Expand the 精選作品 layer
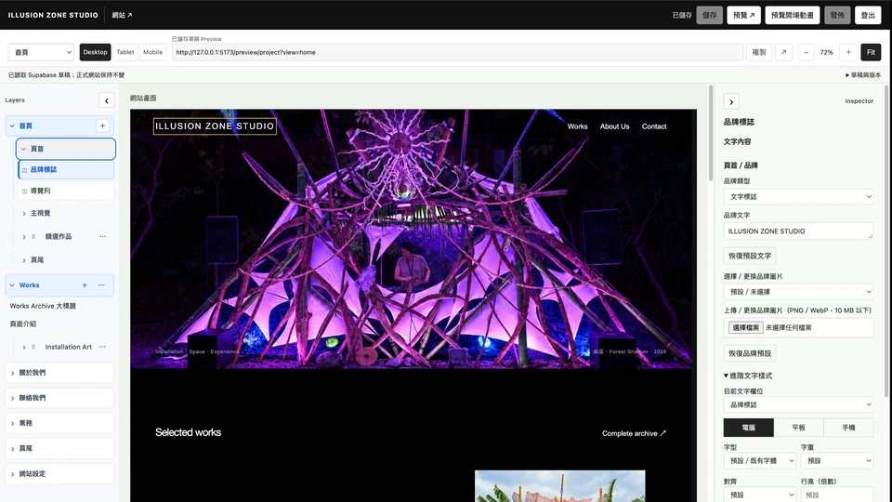This screenshot has height=502, width=892. 24,237
